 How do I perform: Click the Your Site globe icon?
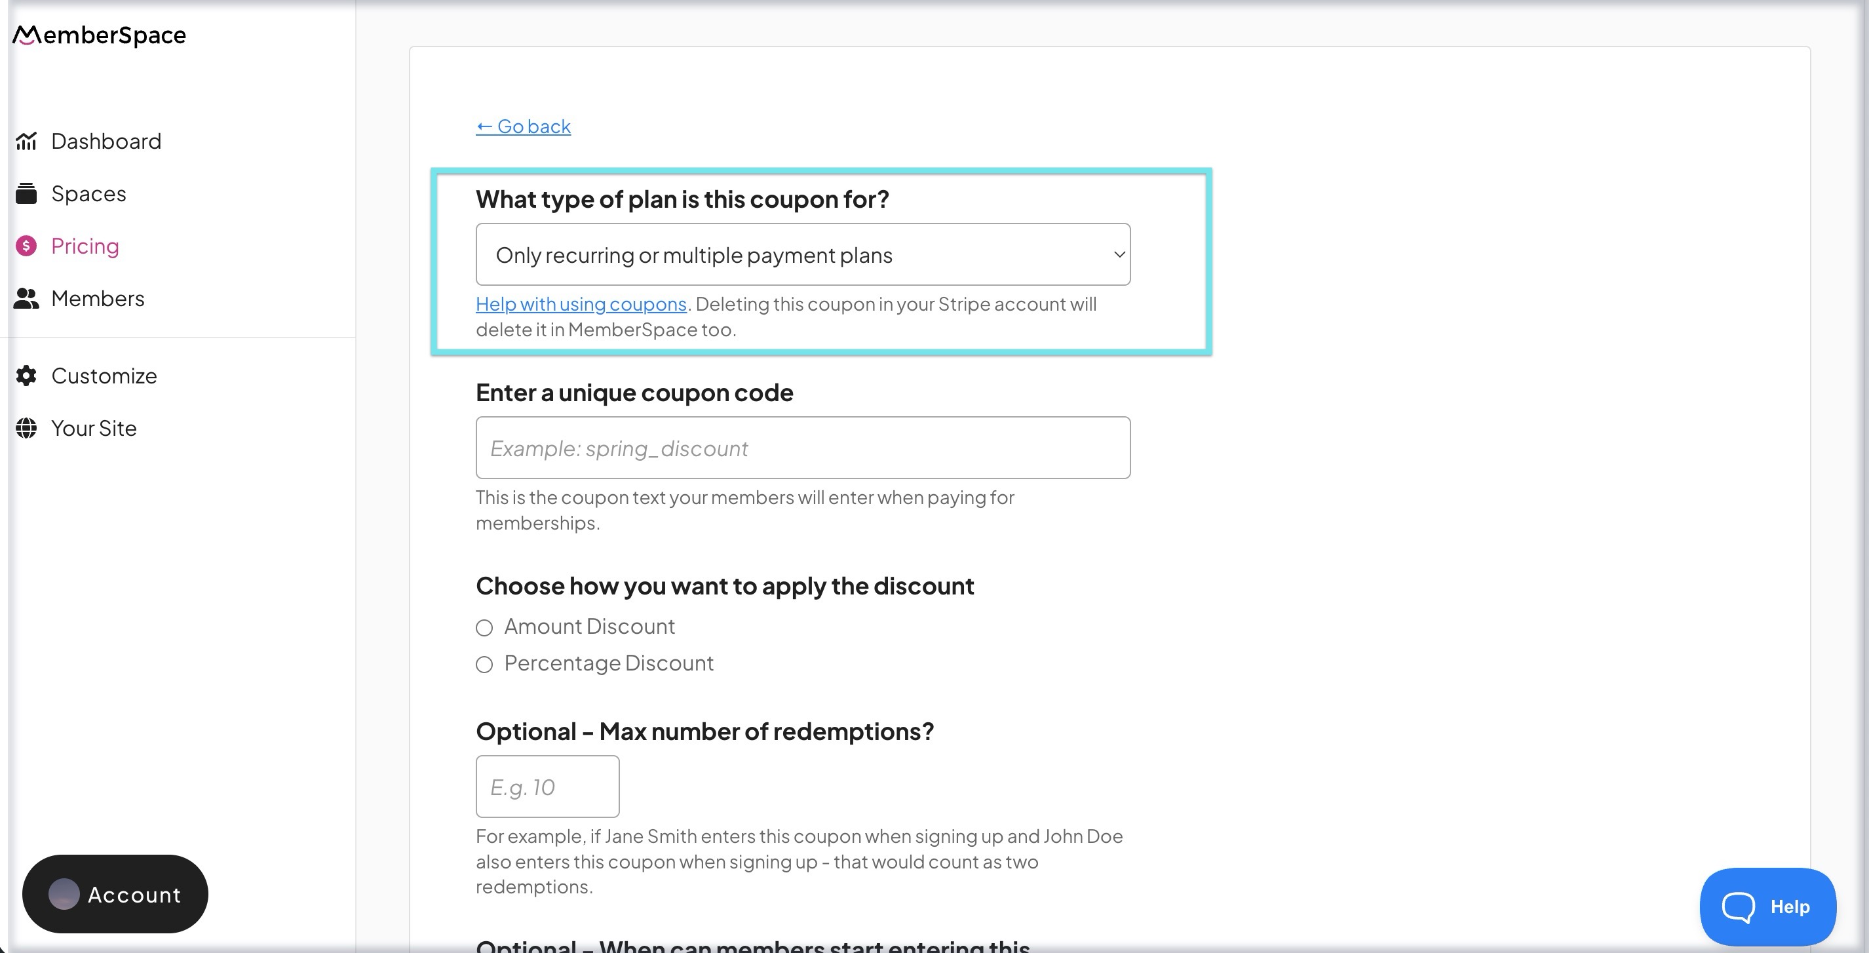pyautogui.click(x=26, y=428)
